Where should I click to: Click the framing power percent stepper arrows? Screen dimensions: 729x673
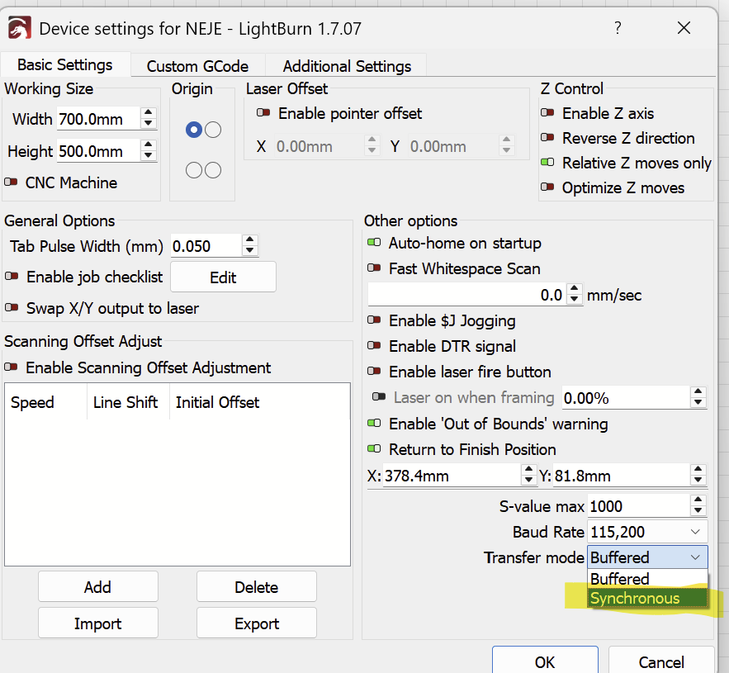tap(698, 397)
